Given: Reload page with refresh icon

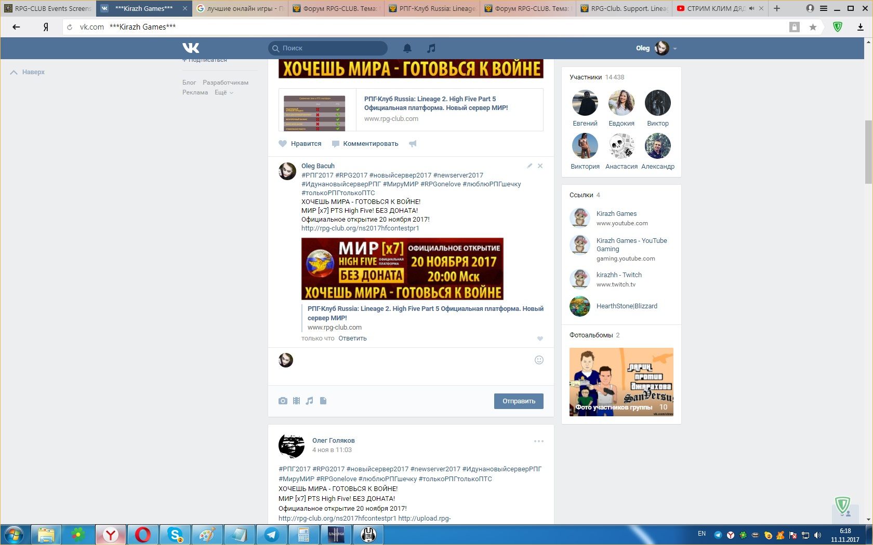Looking at the screenshot, I should 70,27.
